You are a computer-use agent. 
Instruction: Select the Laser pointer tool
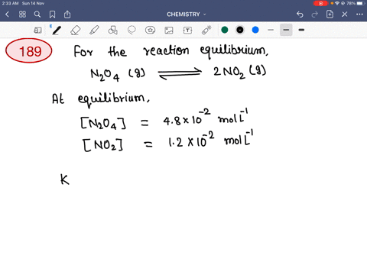206,31
